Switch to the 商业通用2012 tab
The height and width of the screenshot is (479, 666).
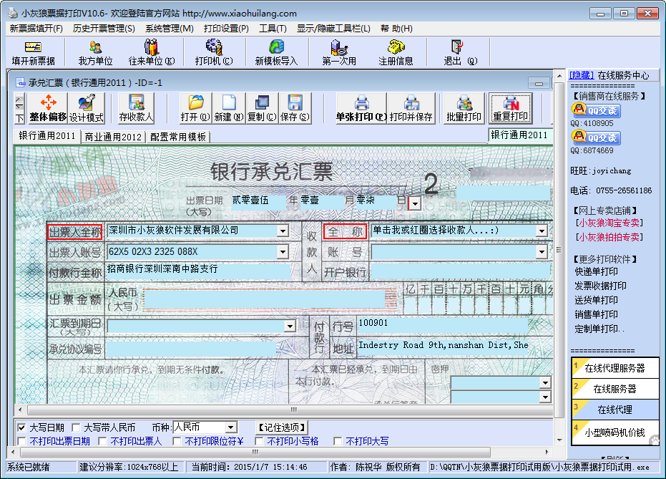[x=113, y=137]
